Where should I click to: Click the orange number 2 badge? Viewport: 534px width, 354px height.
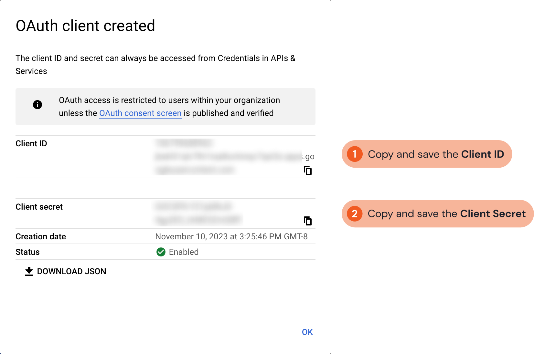tap(355, 214)
